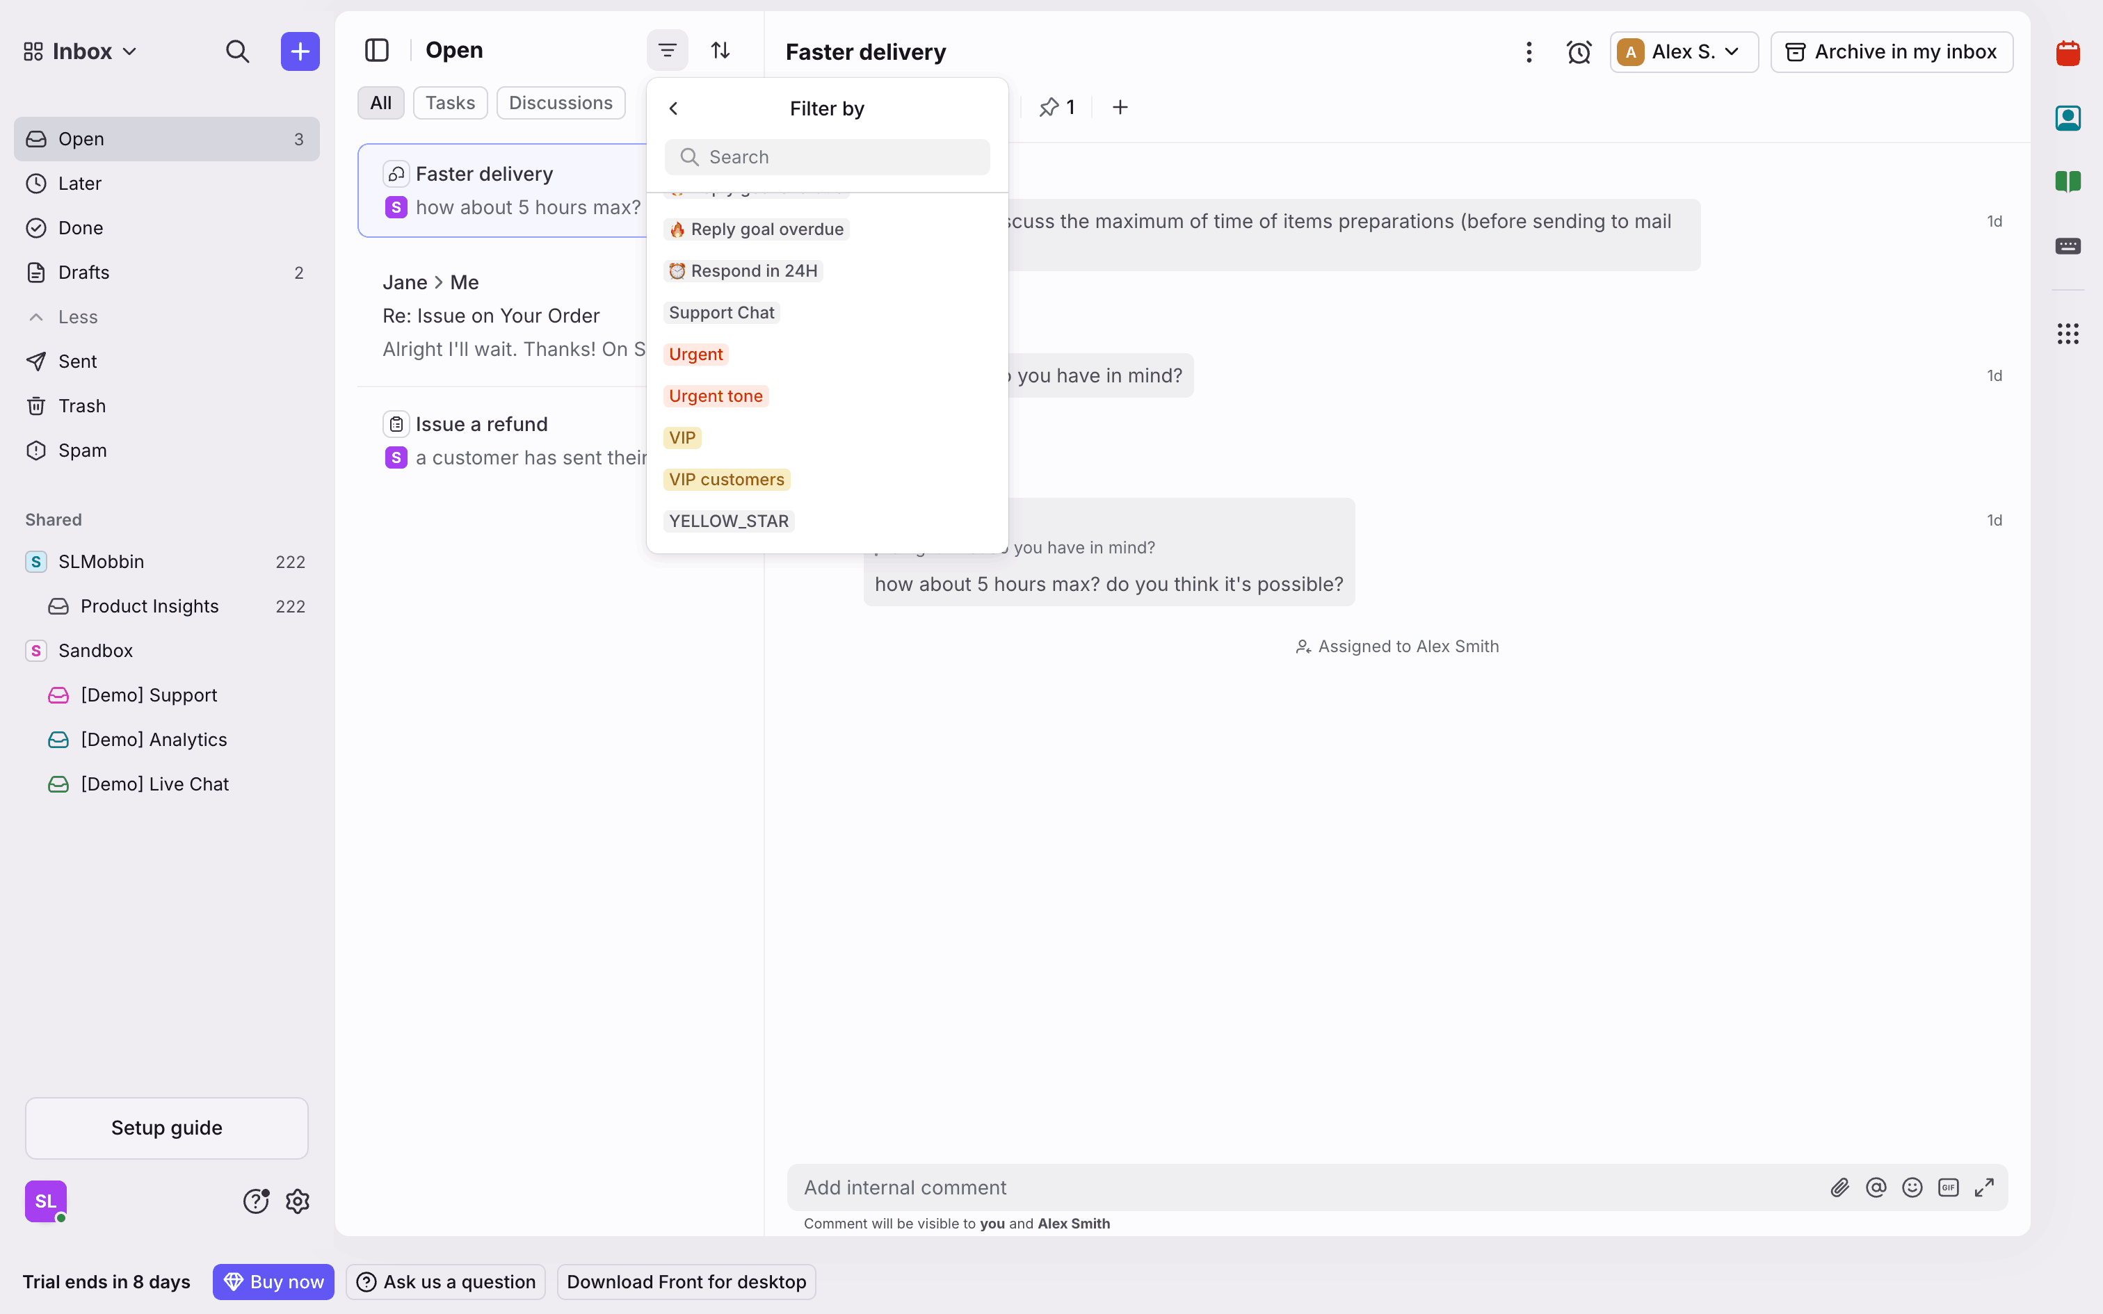Collapse the sidebar folders with Less
The width and height of the screenshot is (2103, 1314).
pyautogui.click(x=76, y=317)
